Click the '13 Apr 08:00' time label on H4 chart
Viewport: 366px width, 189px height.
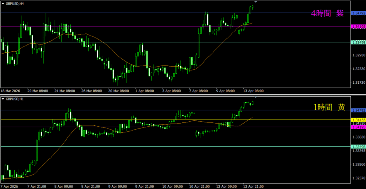pos(253,91)
